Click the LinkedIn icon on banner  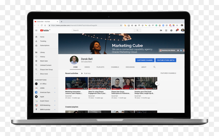click(x=181, y=50)
